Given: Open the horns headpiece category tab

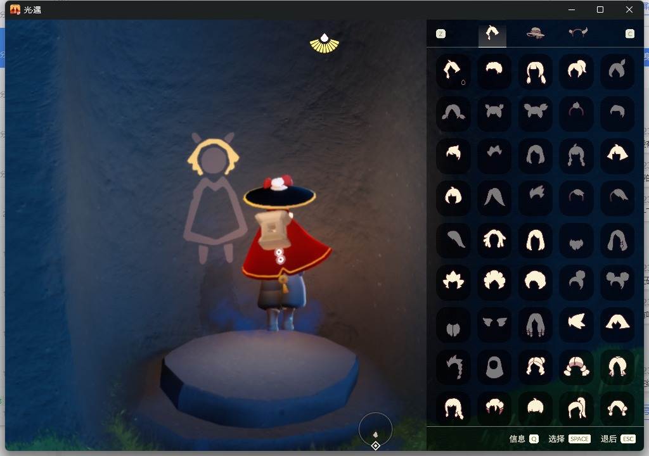Looking at the screenshot, I should pos(577,34).
